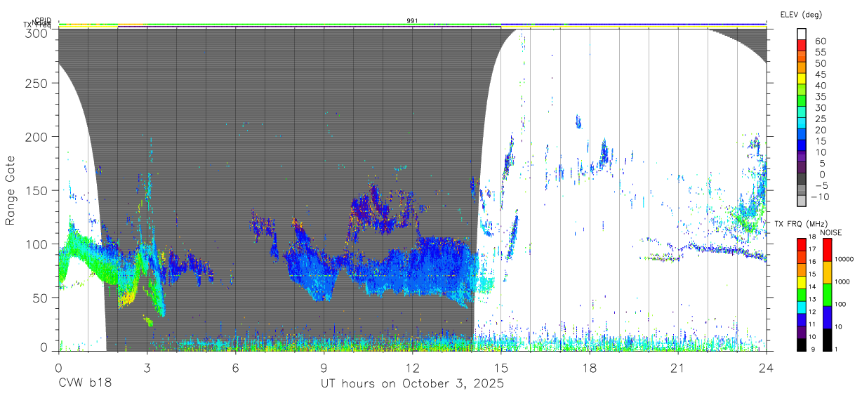Click the "Range Gate" y-axis title

pos(11,191)
